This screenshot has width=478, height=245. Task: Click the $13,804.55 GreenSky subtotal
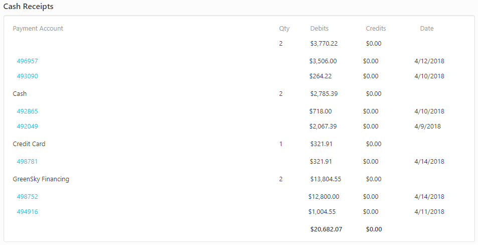[x=326, y=179]
